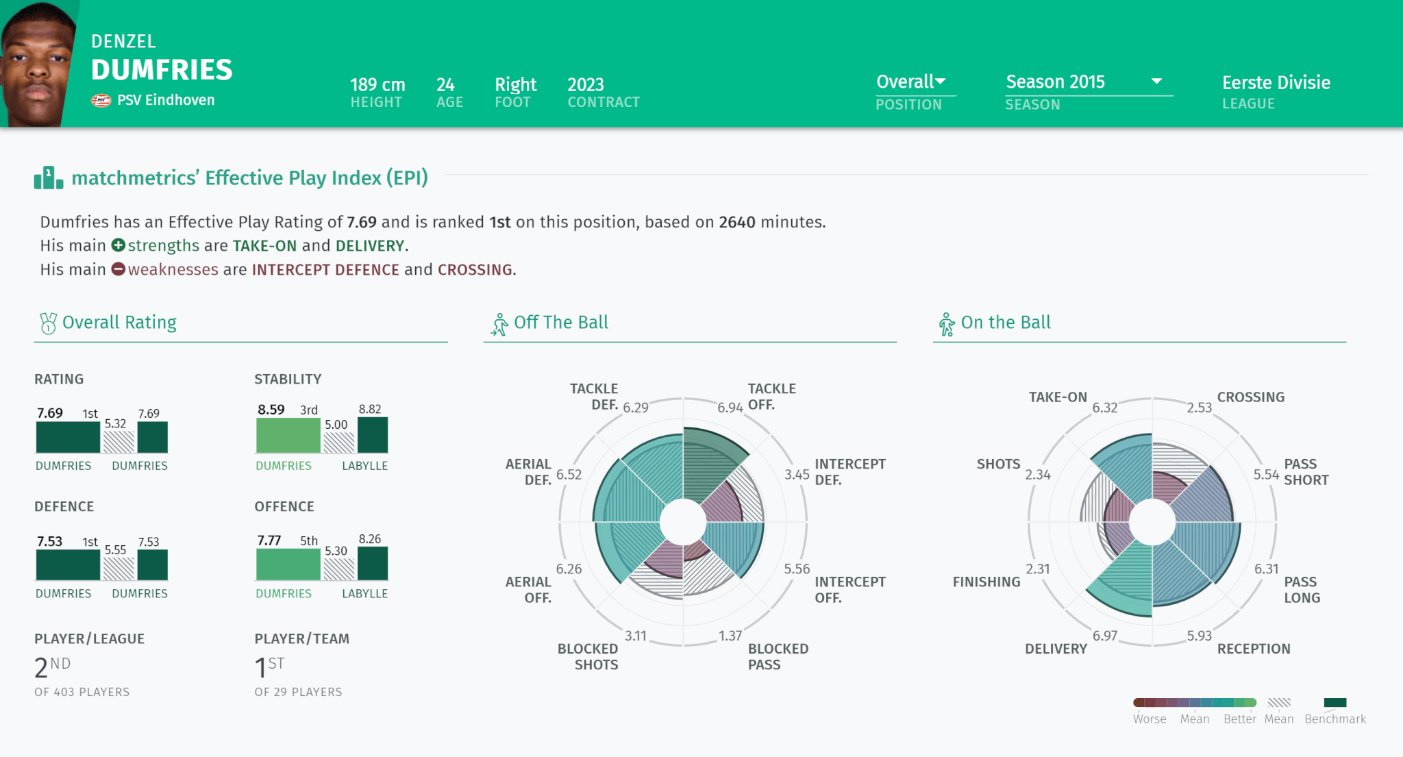Click the Overall Rating section heading
This screenshot has width=1403, height=757.
[x=119, y=322]
